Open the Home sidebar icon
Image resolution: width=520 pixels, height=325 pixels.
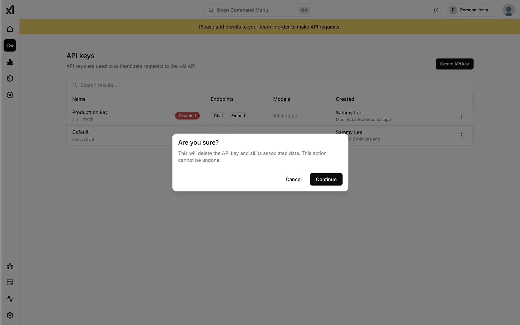10,29
